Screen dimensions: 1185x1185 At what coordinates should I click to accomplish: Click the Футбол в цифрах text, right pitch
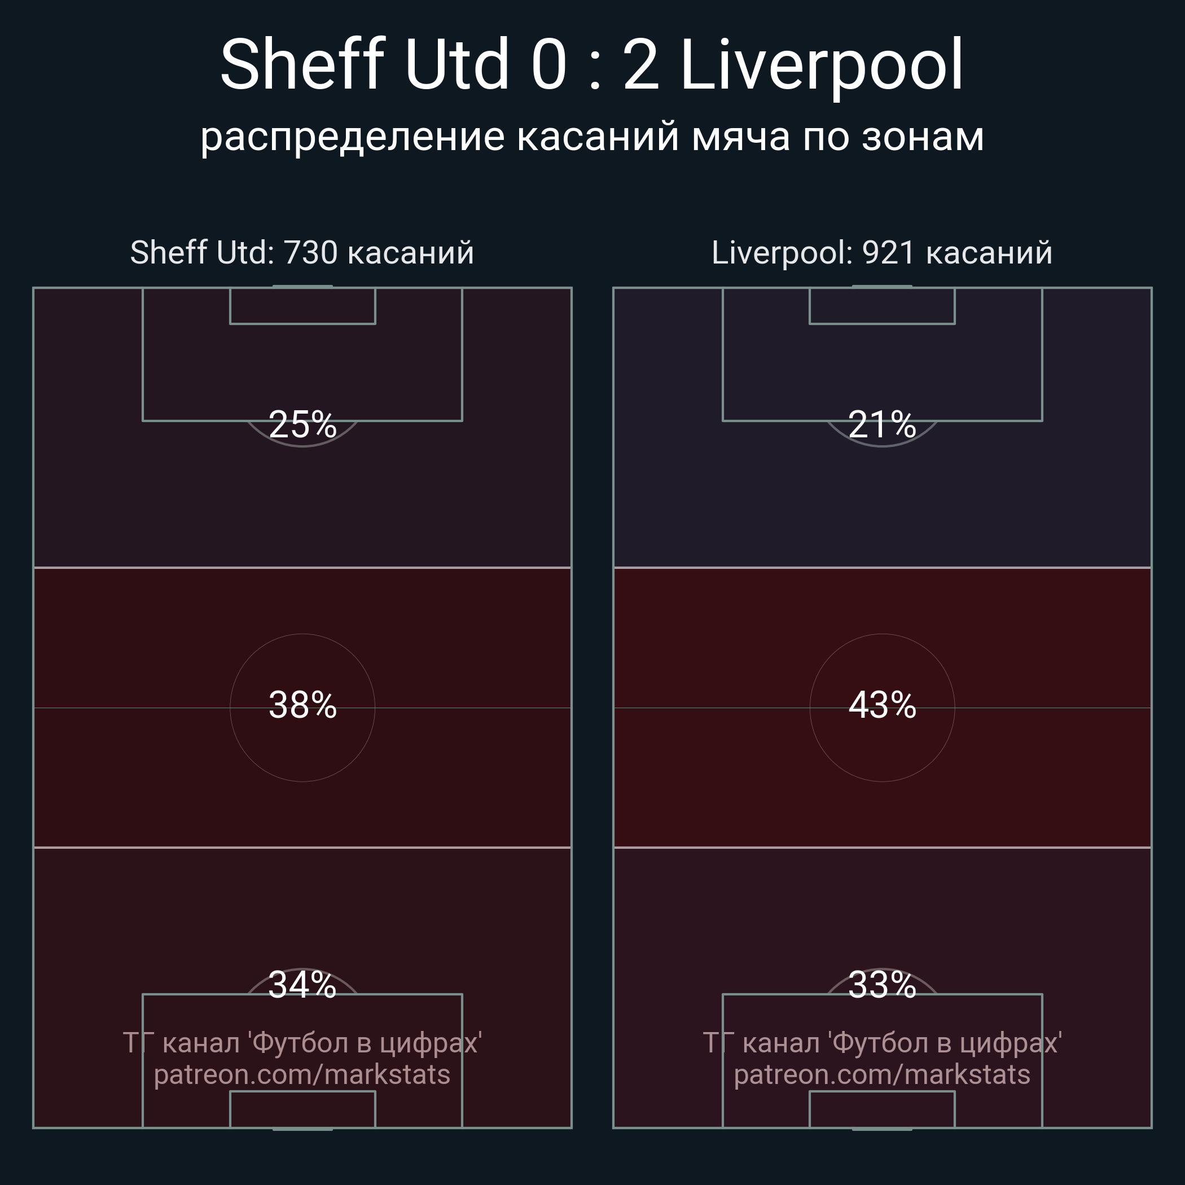click(945, 1043)
